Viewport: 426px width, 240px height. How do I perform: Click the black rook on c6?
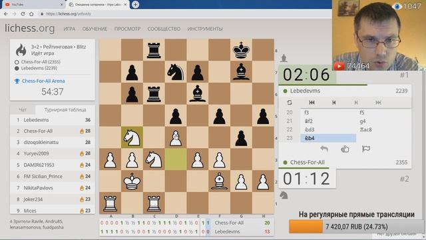pos(154,94)
